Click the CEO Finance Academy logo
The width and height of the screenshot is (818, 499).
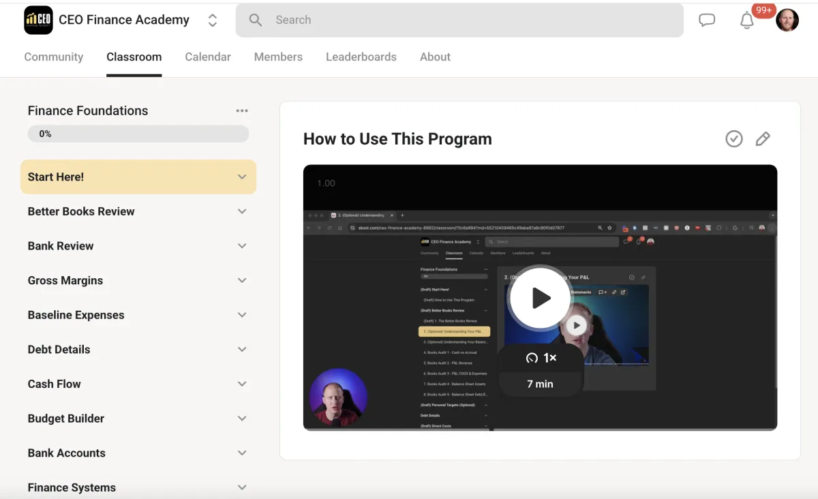click(38, 20)
